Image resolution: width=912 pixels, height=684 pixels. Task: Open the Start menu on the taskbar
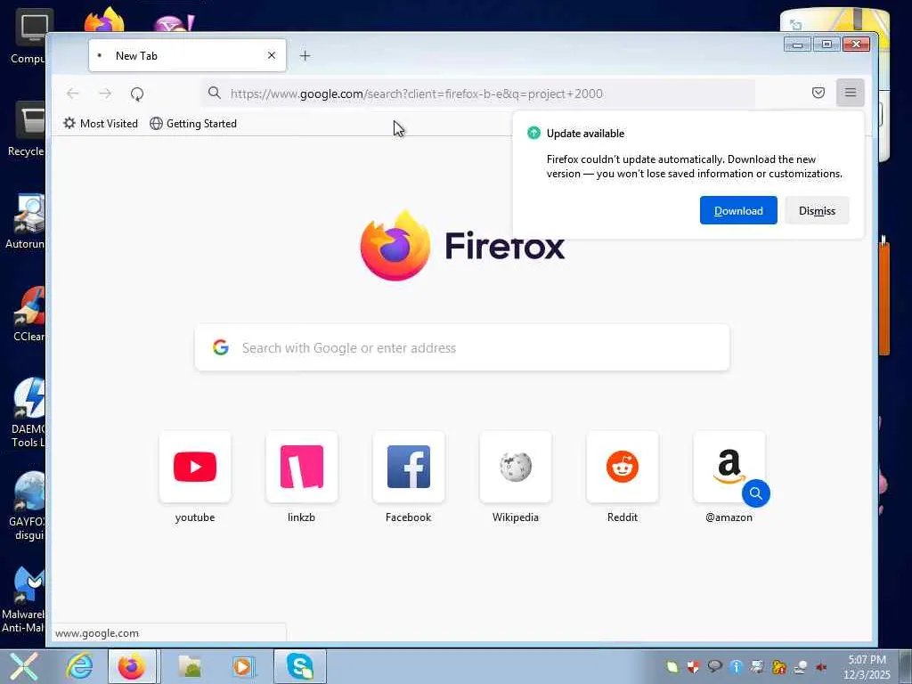pos(22,666)
